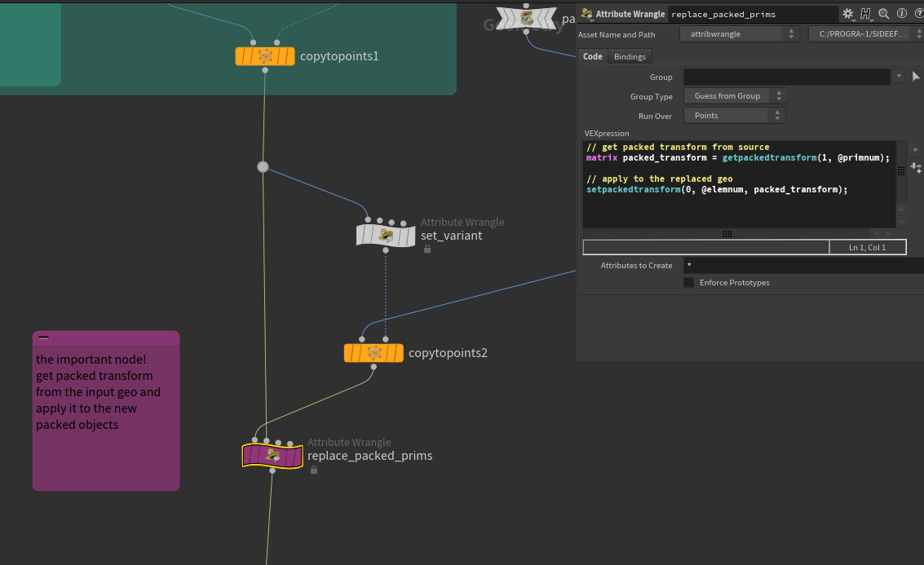This screenshot has width=924, height=565.
Task: Expand the Group field dropdown arrow
Action: pos(899,76)
